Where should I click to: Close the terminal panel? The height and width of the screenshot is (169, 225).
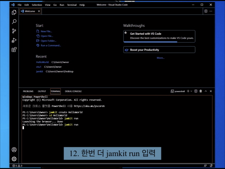click(x=211, y=91)
